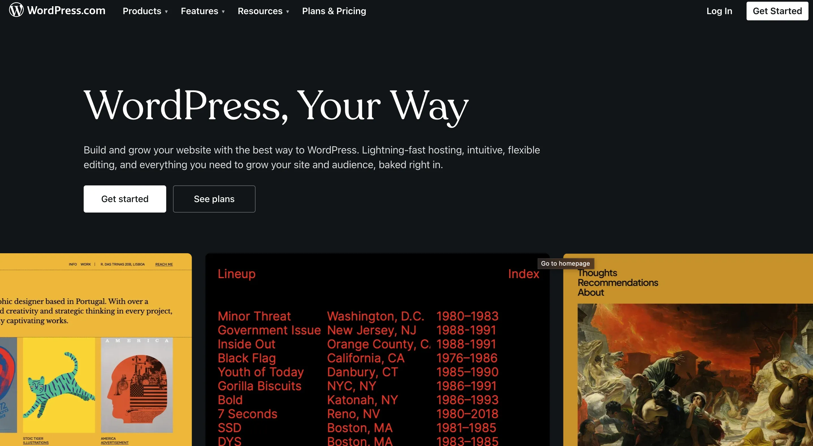Viewport: 813px width, 446px height.
Task: Click the See plans link
Action: (x=214, y=199)
